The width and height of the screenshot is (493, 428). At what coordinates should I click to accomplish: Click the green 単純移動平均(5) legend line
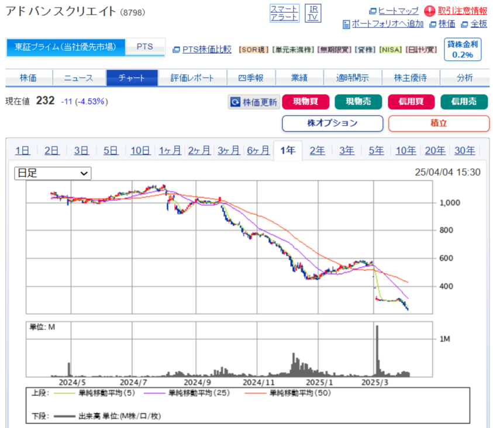[64, 393]
